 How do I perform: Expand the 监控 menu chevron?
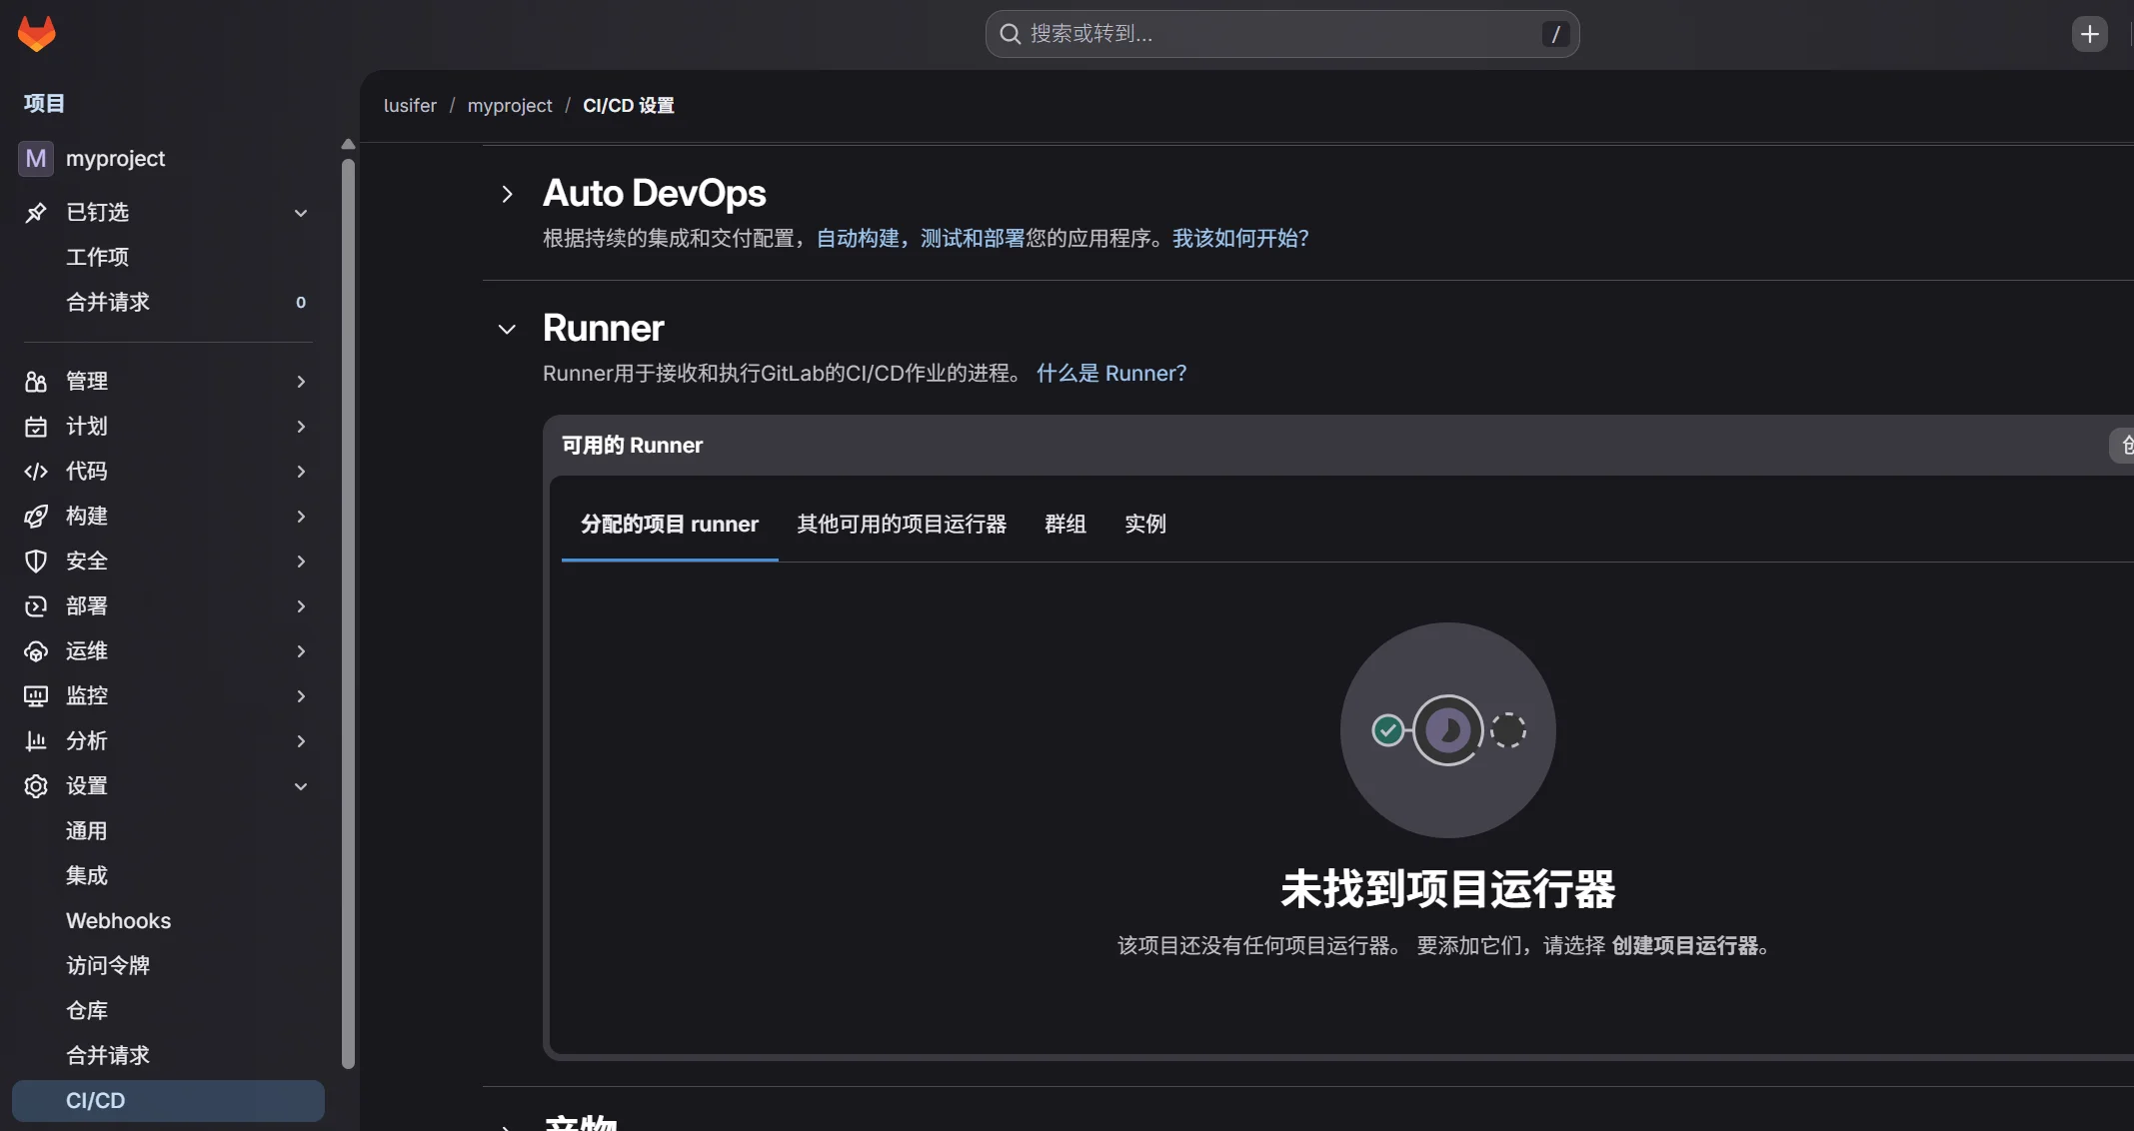coord(301,696)
